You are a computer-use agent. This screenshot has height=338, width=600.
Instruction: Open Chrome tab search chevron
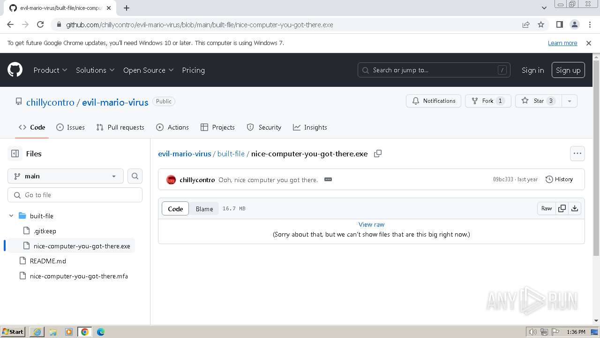544,8
